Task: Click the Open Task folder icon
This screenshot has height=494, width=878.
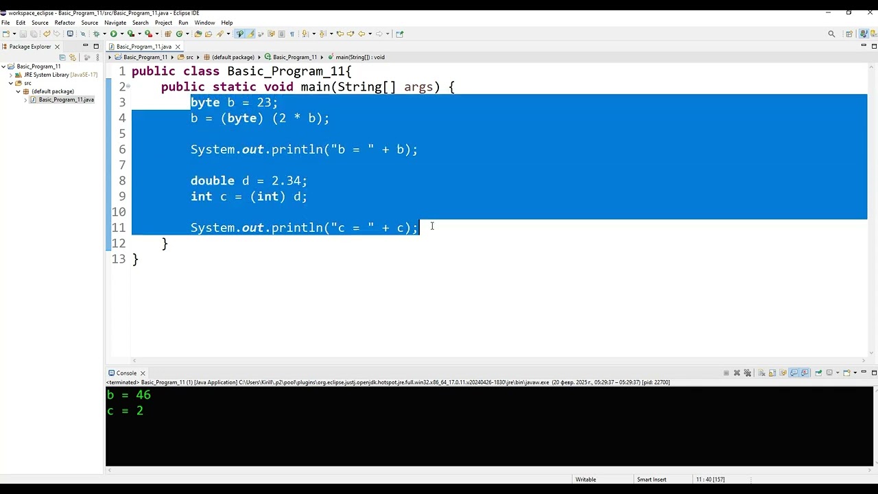Action: [x=209, y=34]
